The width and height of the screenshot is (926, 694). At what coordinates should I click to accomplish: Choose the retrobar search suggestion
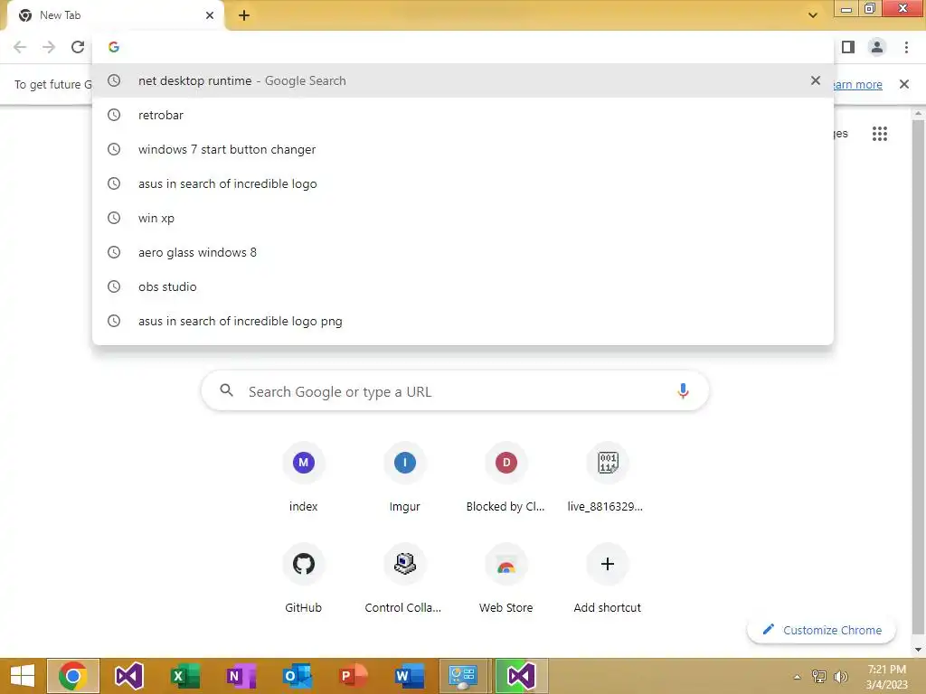pyautogui.click(x=463, y=115)
